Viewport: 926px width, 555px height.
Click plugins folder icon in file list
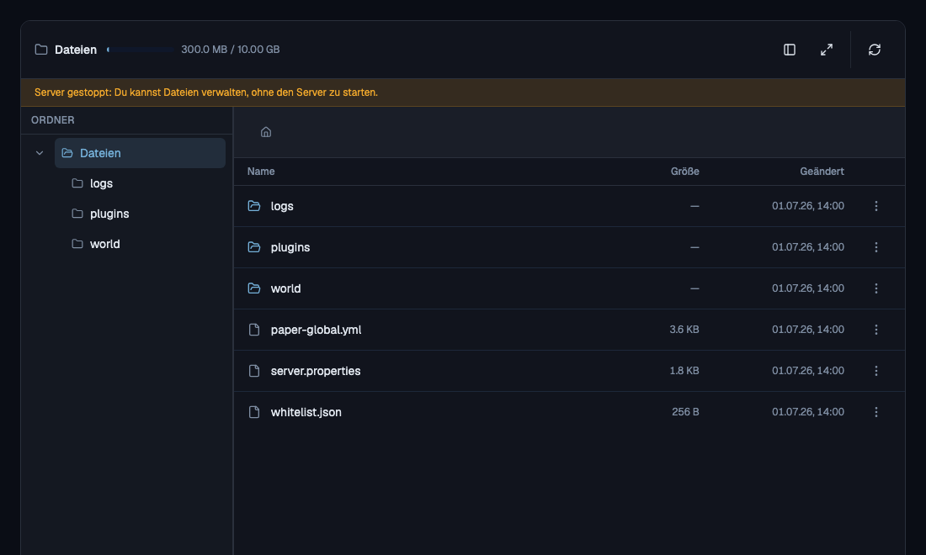pos(254,247)
